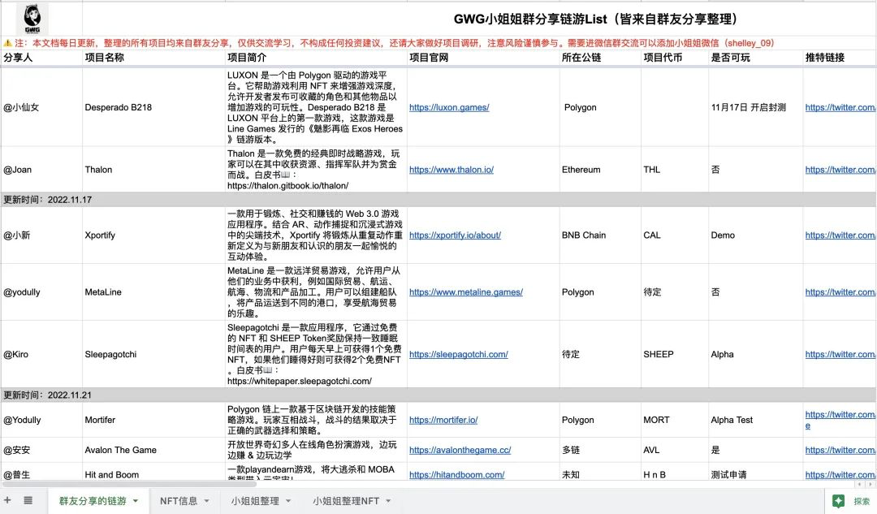Open the Twitter link for Sleepagotchi
The image size is (877, 514).
840,354
